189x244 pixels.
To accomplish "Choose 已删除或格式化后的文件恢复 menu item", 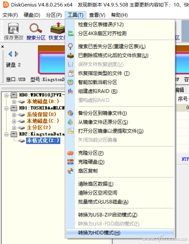I will [120, 55].
